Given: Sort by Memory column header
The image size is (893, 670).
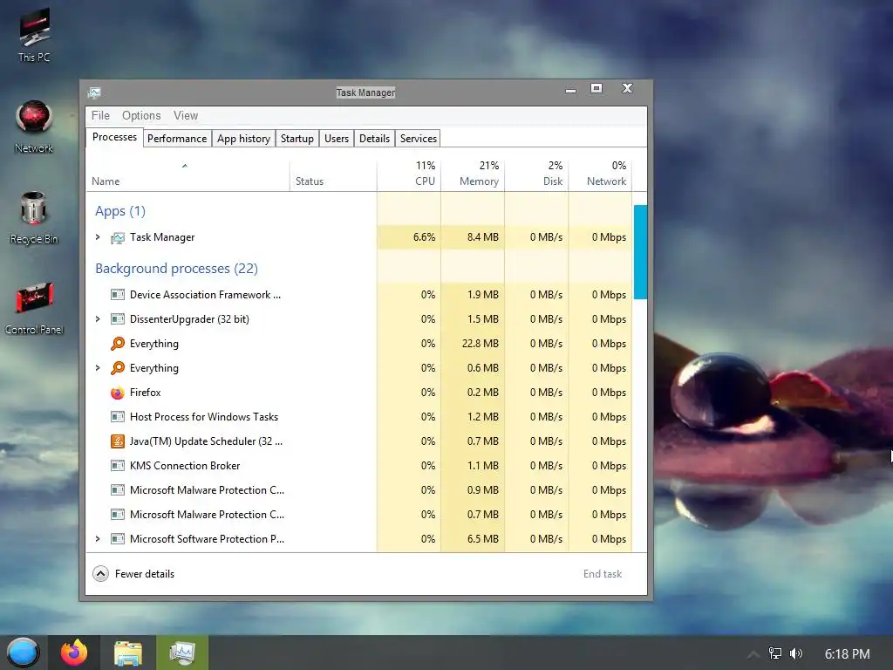Looking at the screenshot, I should pyautogui.click(x=473, y=174).
